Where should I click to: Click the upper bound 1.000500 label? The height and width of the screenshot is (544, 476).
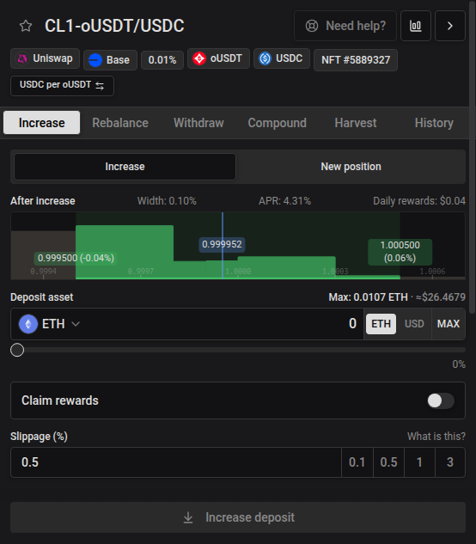[x=400, y=252]
